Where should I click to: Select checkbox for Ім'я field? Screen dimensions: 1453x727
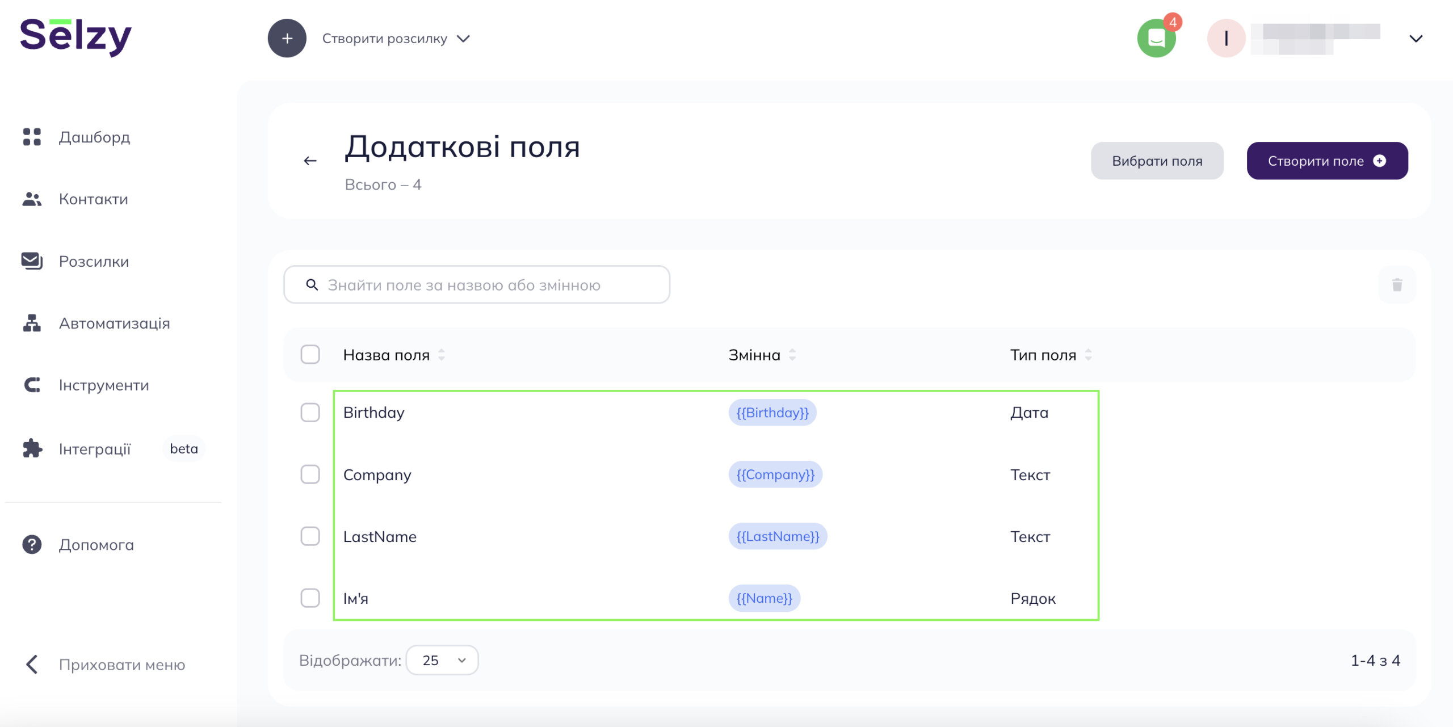coord(310,598)
